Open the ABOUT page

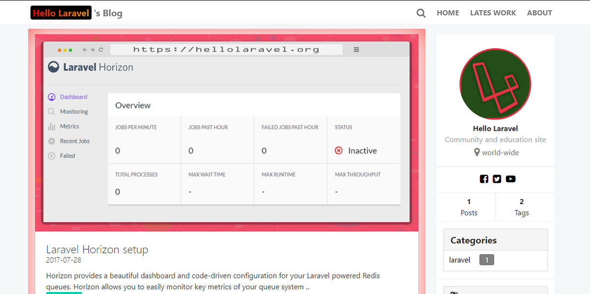point(539,13)
